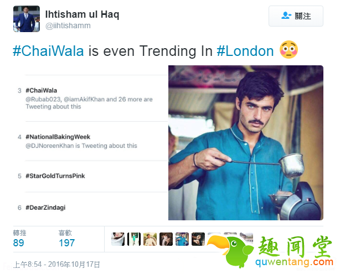Open Ihtisham ul Haq's profile picture
Image resolution: width=340 pixels, height=274 pixels.
(27, 19)
